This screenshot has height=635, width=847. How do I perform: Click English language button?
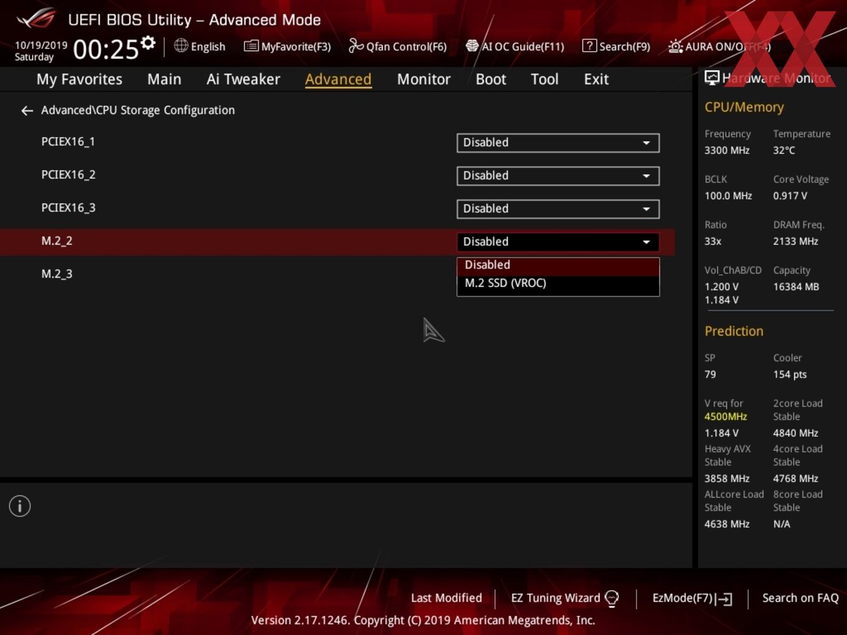tap(208, 47)
